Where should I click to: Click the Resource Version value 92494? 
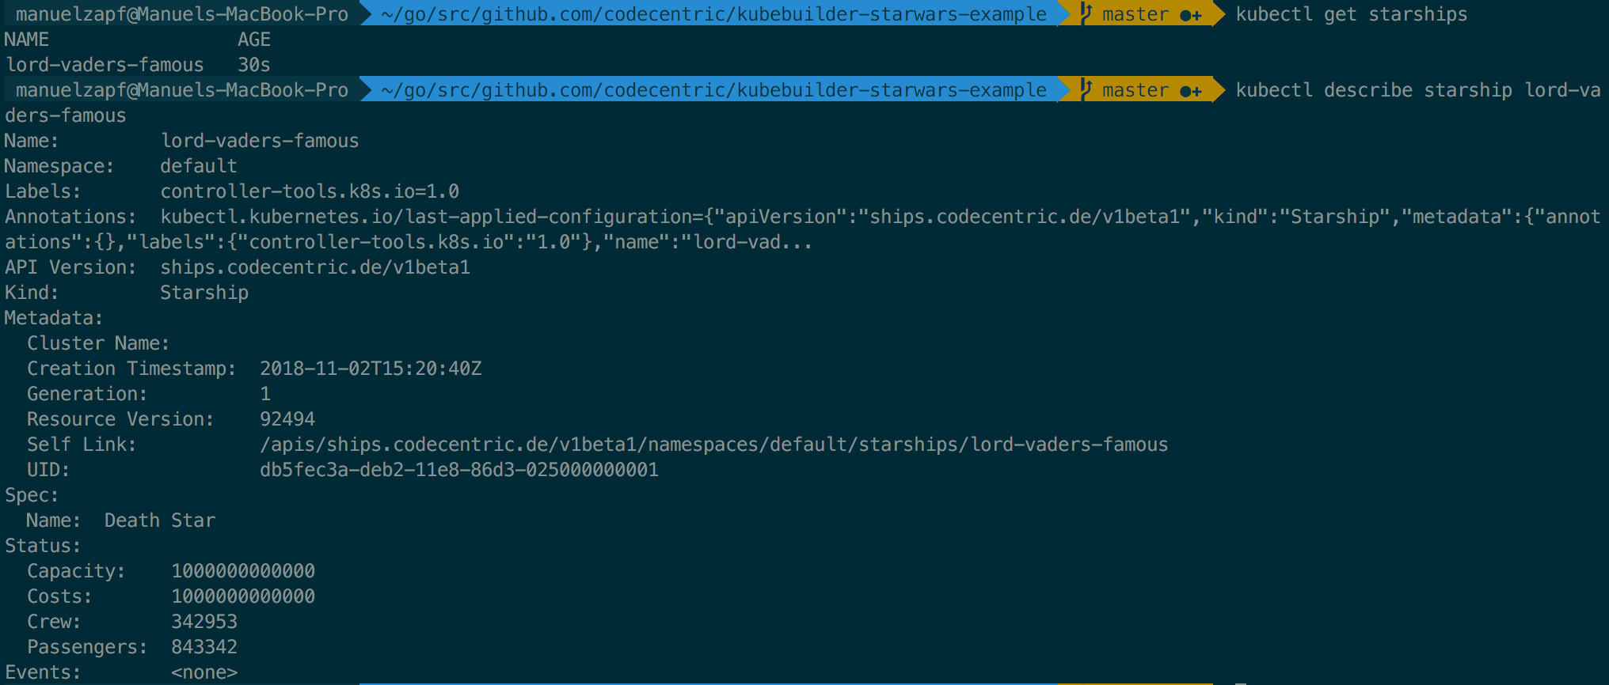tap(287, 419)
